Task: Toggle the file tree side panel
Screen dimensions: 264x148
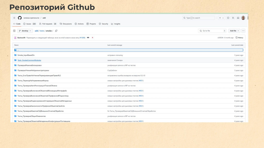Action: click(x=14, y=31)
